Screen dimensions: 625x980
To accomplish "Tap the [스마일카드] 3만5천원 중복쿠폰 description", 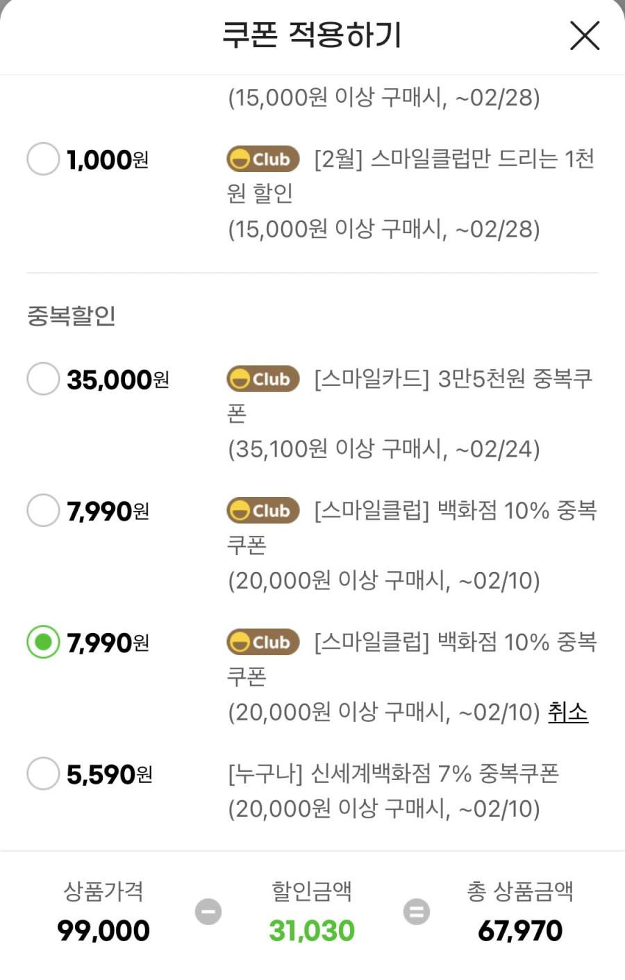I will pos(410,396).
